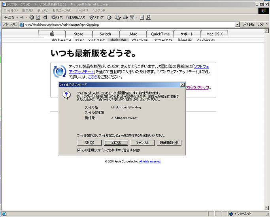Screen dimensions: 270x217
Task: Click the Print icon in toolbar
Action: [x=125, y=17]
